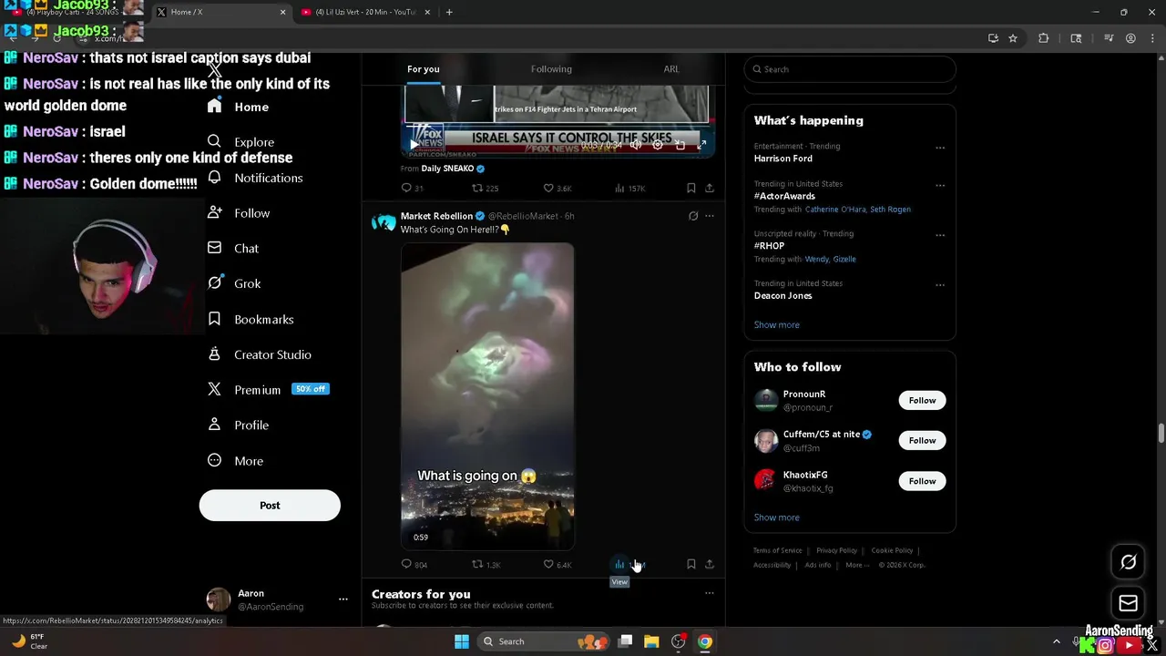The image size is (1166, 656).
Task: Open options for Harrison Ford trend
Action: coord(940,148)
